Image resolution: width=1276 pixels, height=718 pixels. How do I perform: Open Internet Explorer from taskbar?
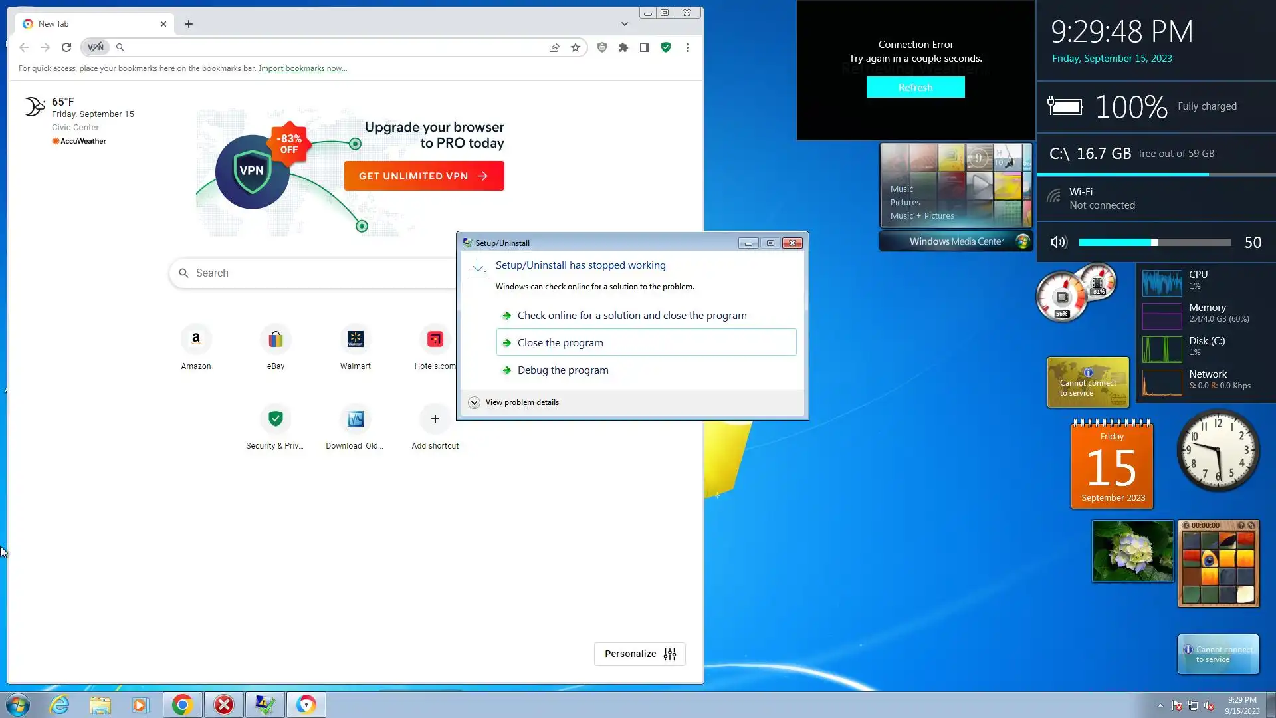[x=60, y=705]
